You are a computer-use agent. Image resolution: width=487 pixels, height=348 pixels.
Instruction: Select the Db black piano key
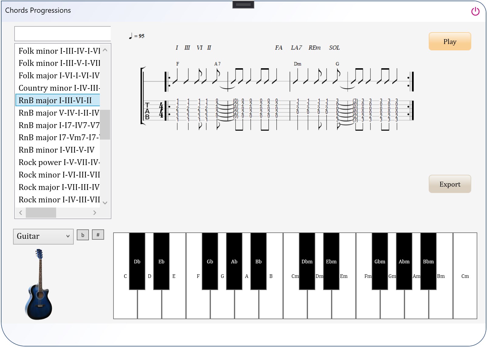(x=137, y=261)
